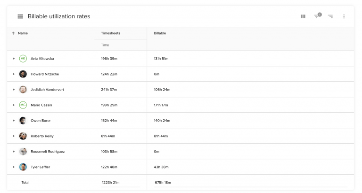
Task: Click Mario Cassin's MC avatar
Action: (23, 105)
